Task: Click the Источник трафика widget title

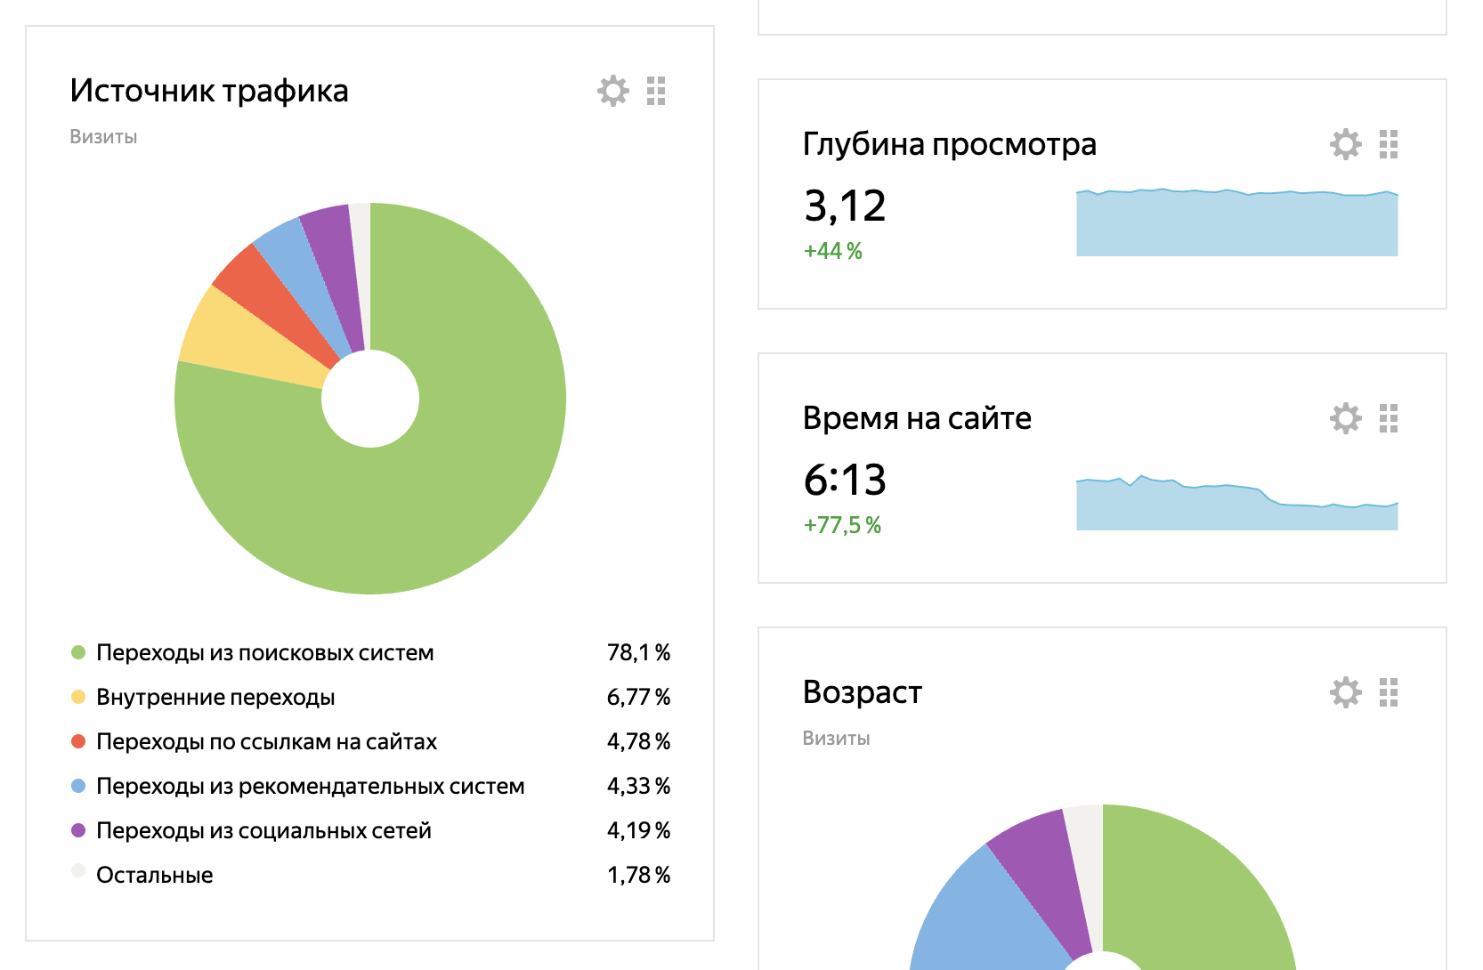Action: coord(209,91)
